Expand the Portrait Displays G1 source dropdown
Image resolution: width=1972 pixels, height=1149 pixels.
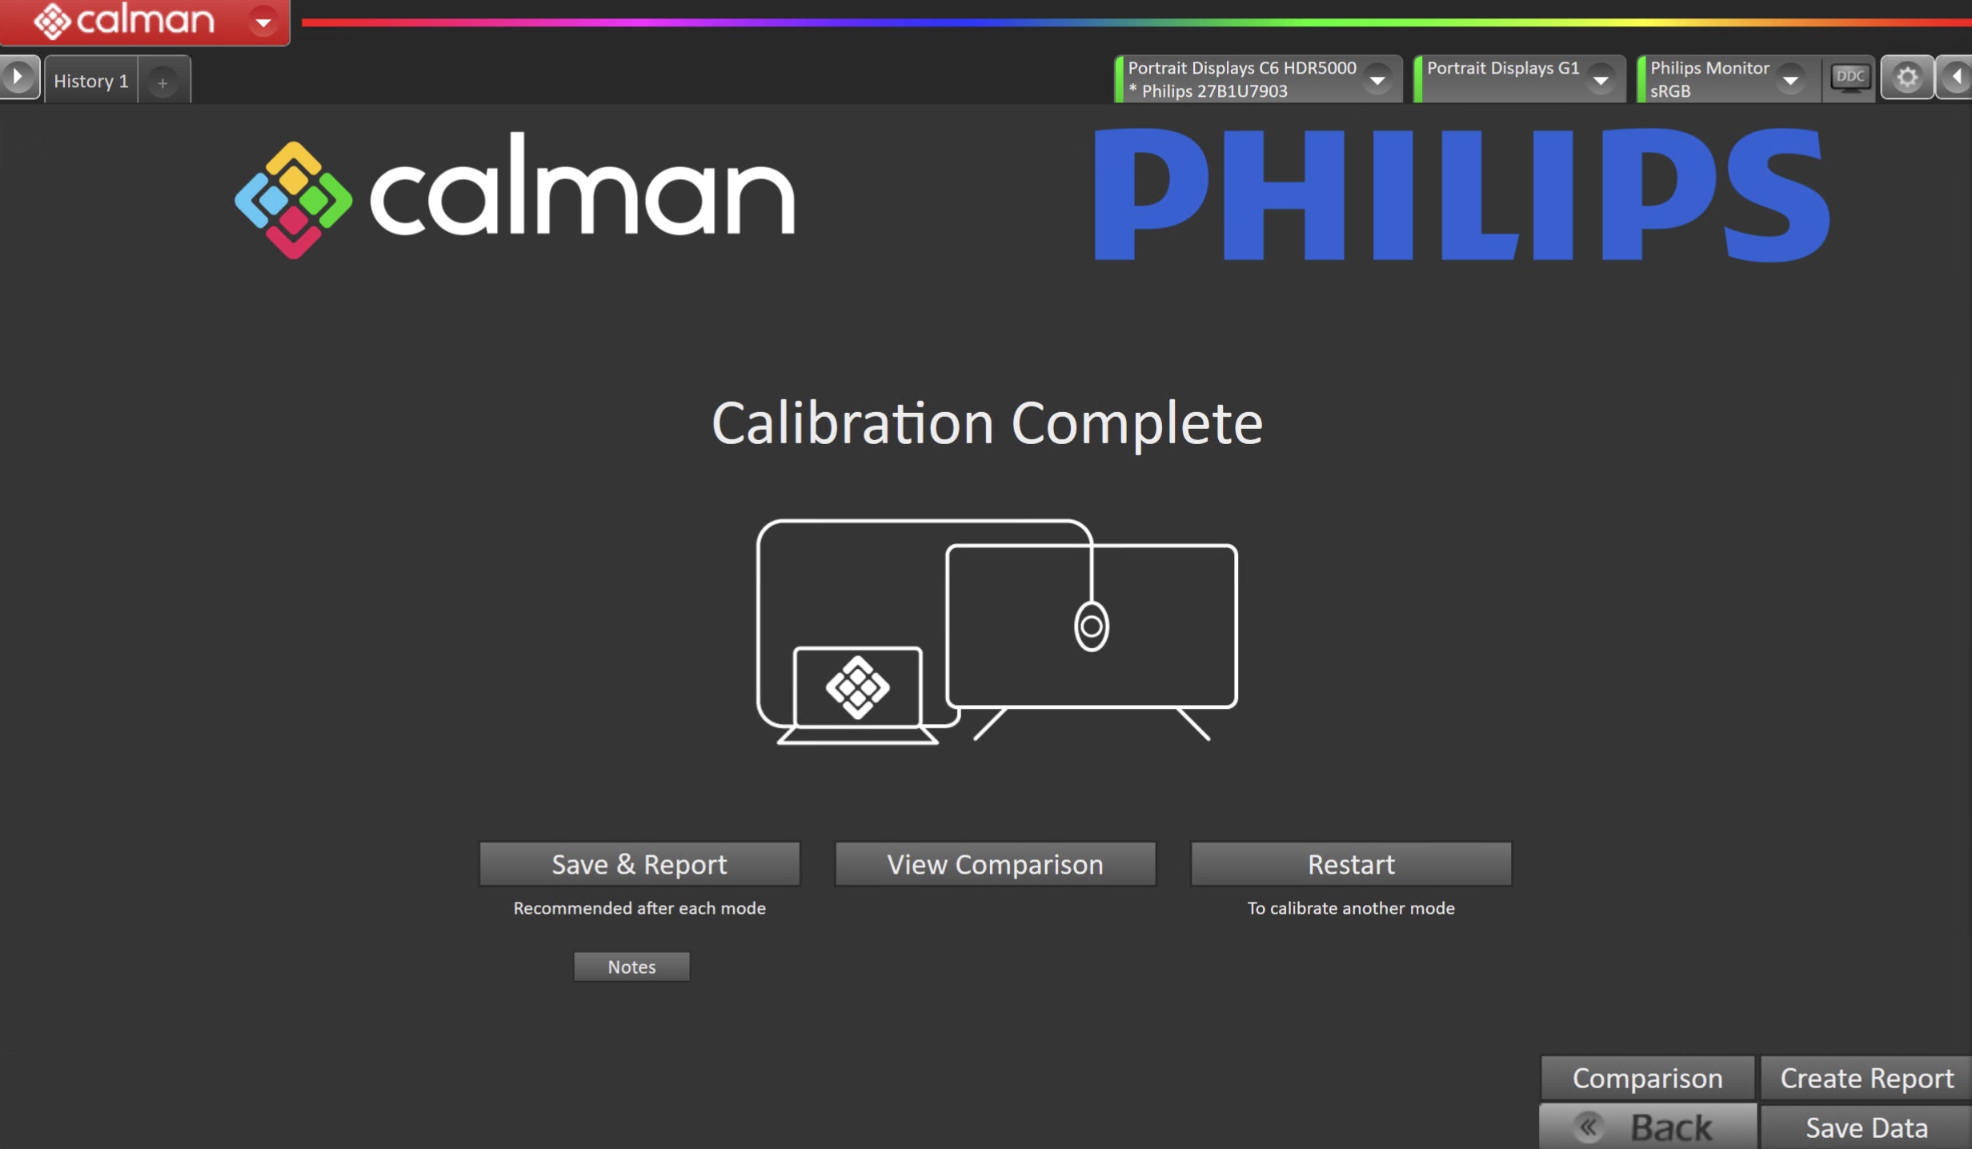[1601, 79]
